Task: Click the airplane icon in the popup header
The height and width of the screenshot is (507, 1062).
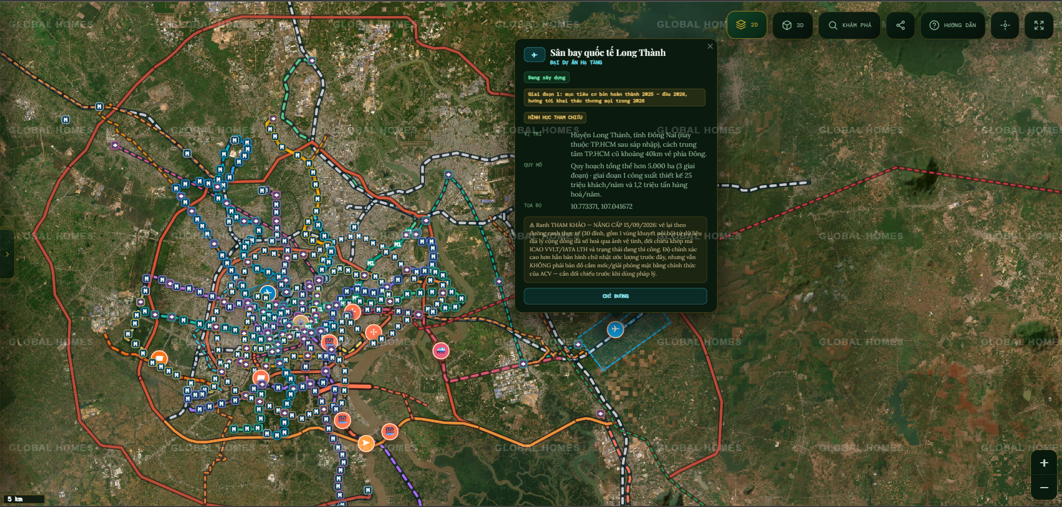Action: pos(534,55)
